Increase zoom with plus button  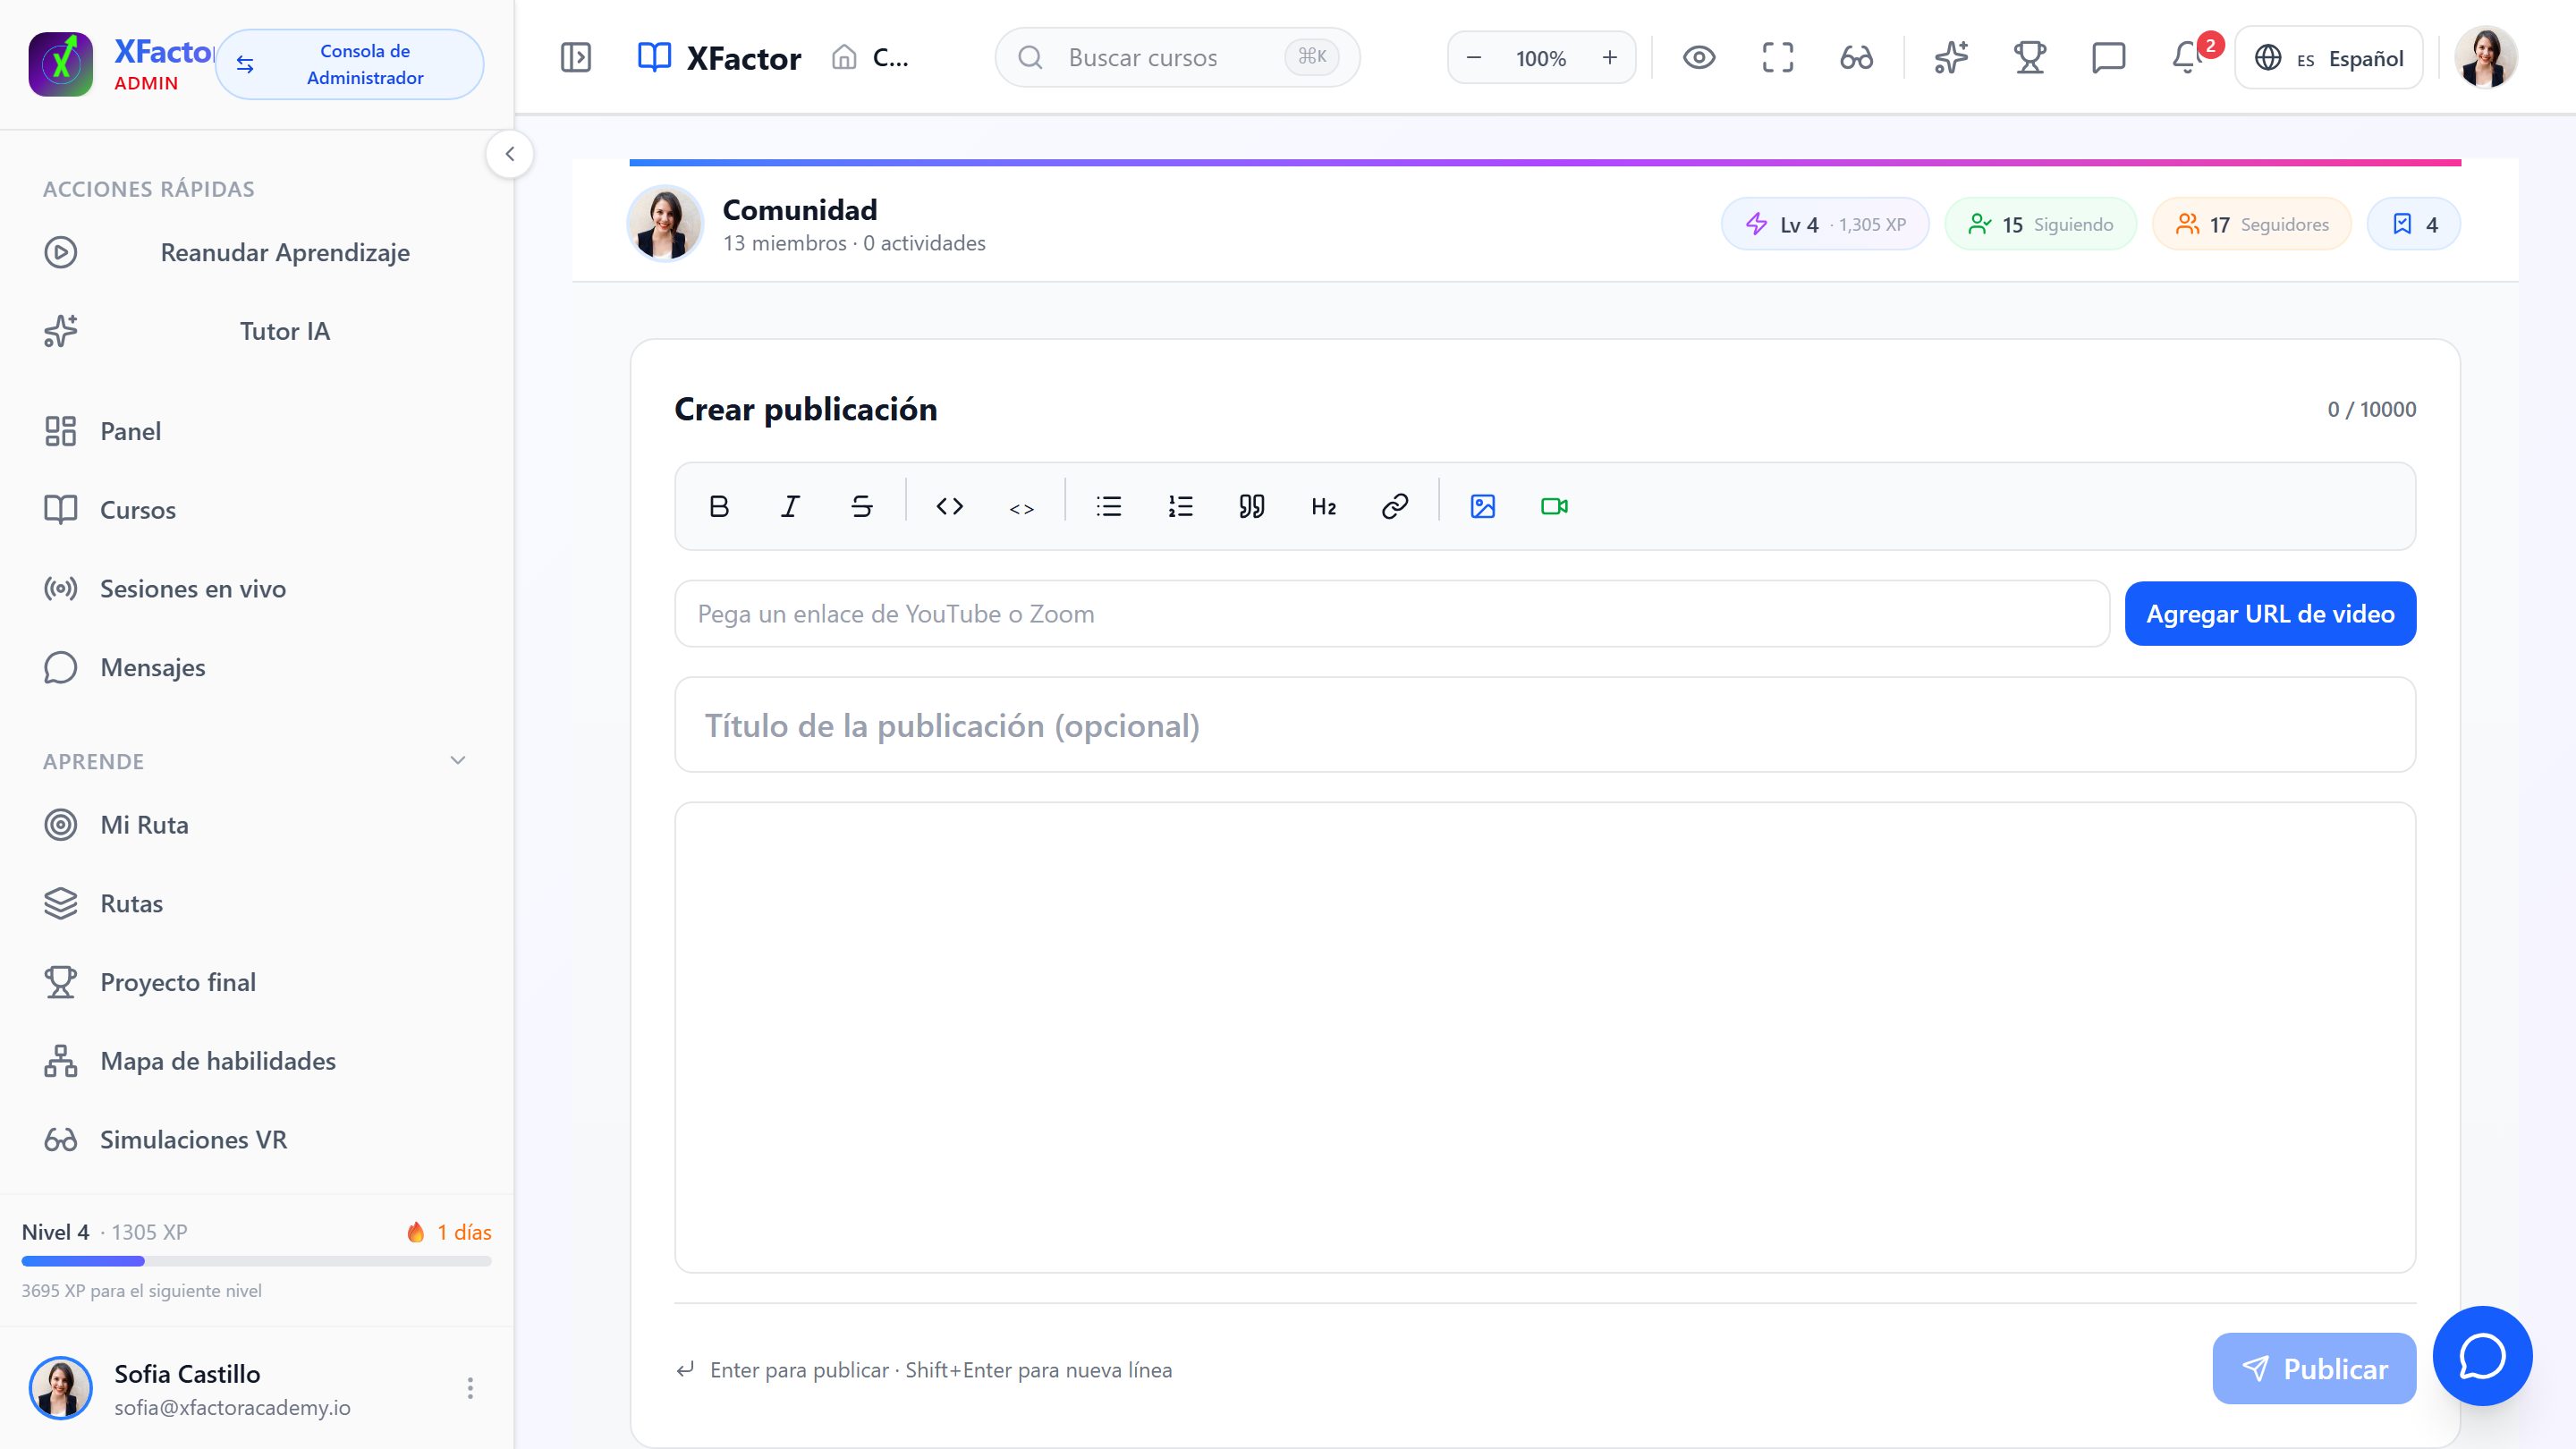(x=1609, y=57)
